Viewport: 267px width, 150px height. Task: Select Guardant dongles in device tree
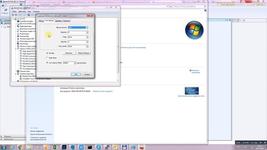click(26, 21)
